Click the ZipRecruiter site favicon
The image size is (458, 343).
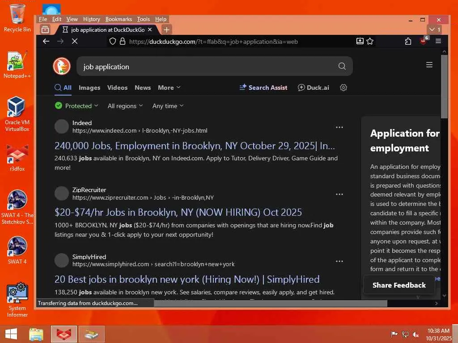[62, 193]
